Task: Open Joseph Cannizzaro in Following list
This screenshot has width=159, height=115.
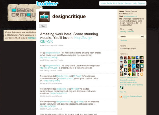Action: pyautogui.click(x=127, y=80)
